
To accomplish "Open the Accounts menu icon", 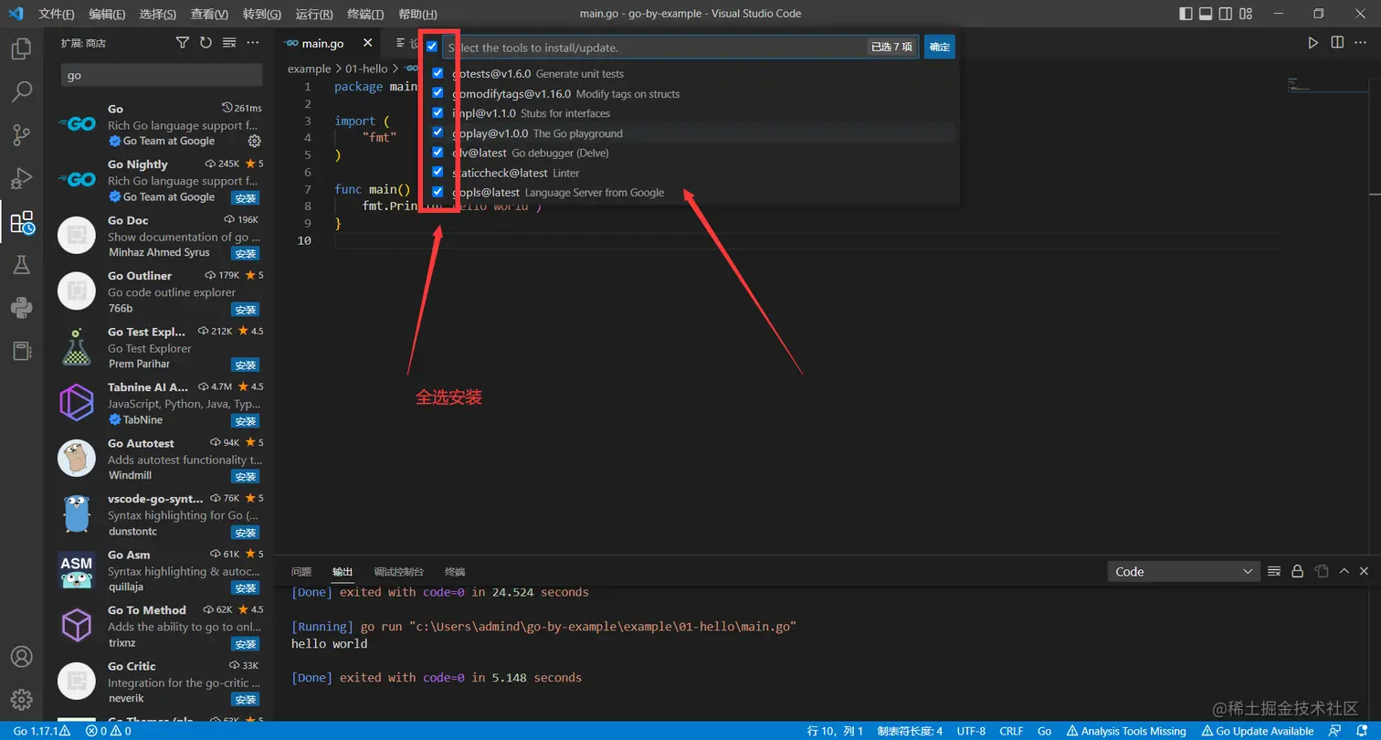I will tap(21, 657).
